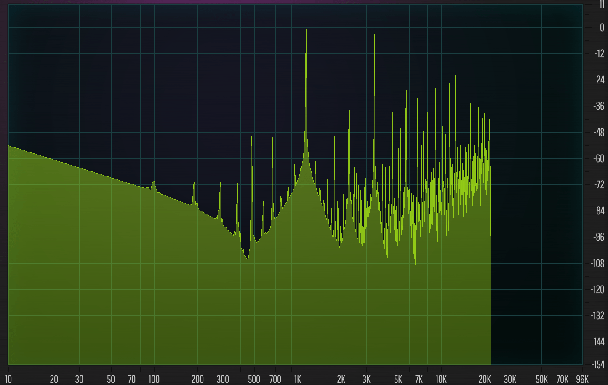
Task: Select the 11 dB top level label
Action: 602,5
